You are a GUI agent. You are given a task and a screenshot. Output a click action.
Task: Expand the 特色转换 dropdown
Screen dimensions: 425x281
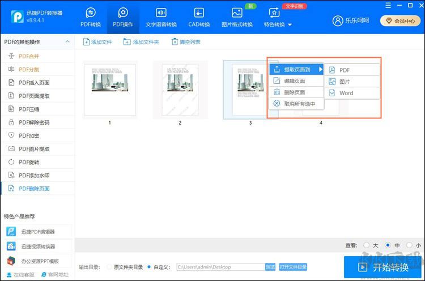[x=290, y=25]
